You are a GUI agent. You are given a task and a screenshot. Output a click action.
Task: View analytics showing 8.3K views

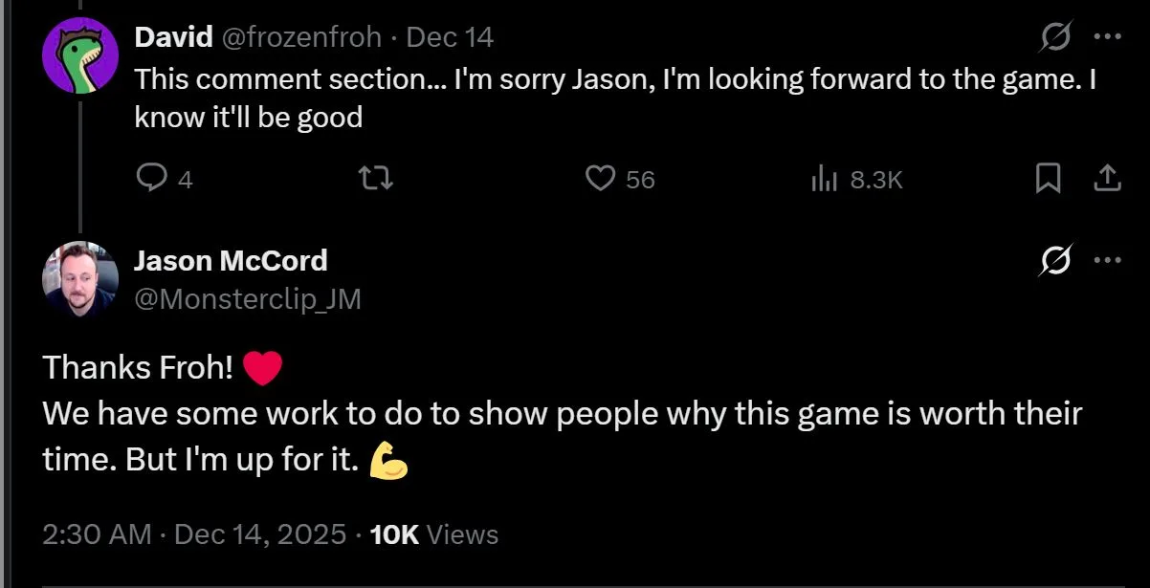pos(825,179)
